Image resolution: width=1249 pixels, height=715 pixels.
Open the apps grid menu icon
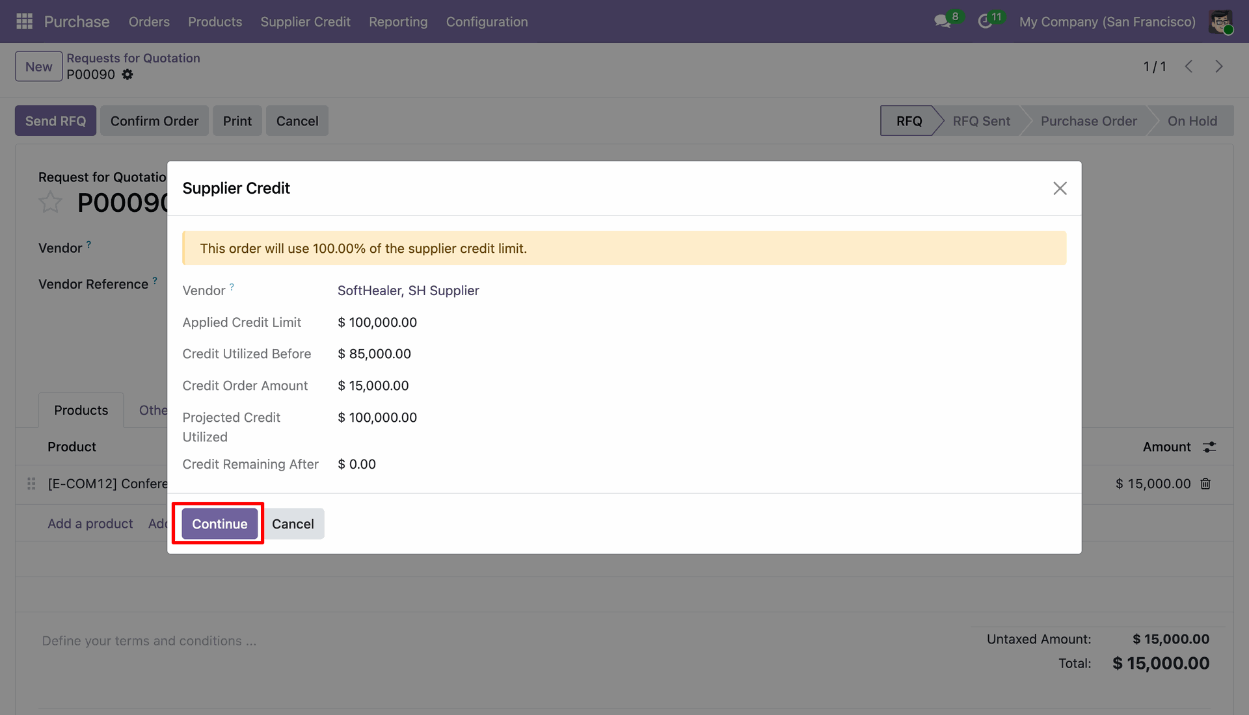click(x=24, y=21)
